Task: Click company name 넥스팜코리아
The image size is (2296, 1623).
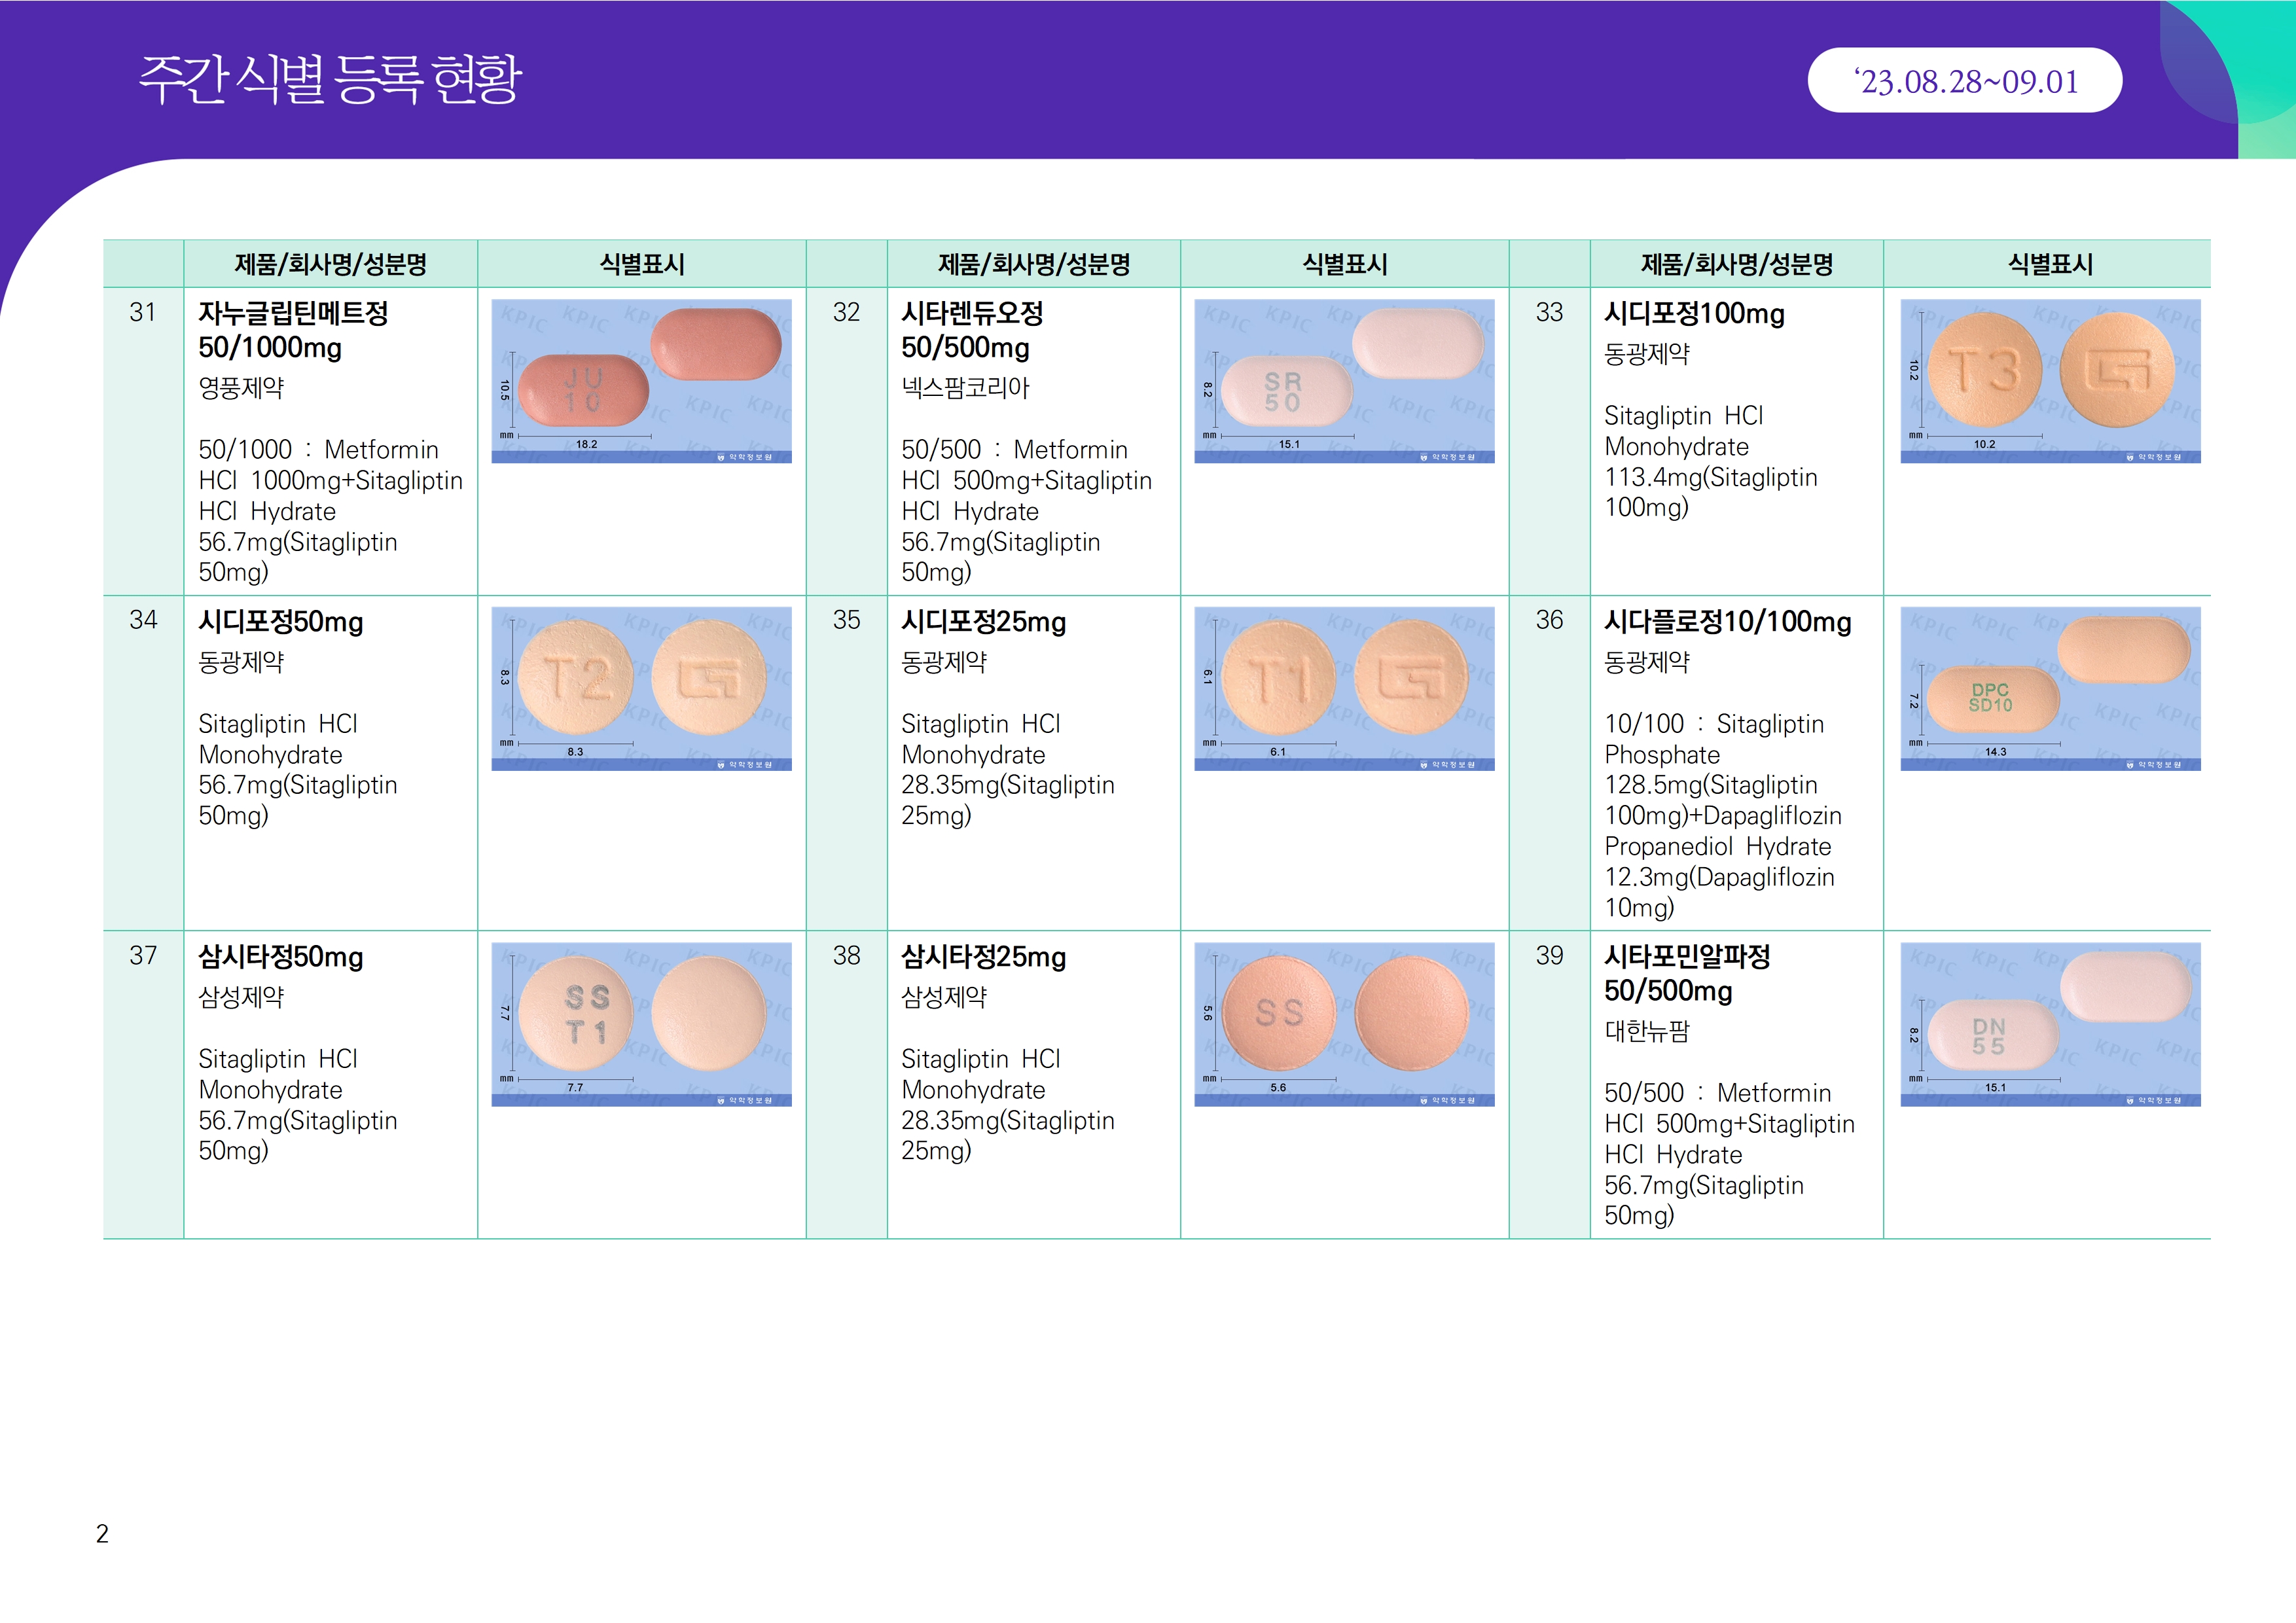Action: (x=965, y=388)
